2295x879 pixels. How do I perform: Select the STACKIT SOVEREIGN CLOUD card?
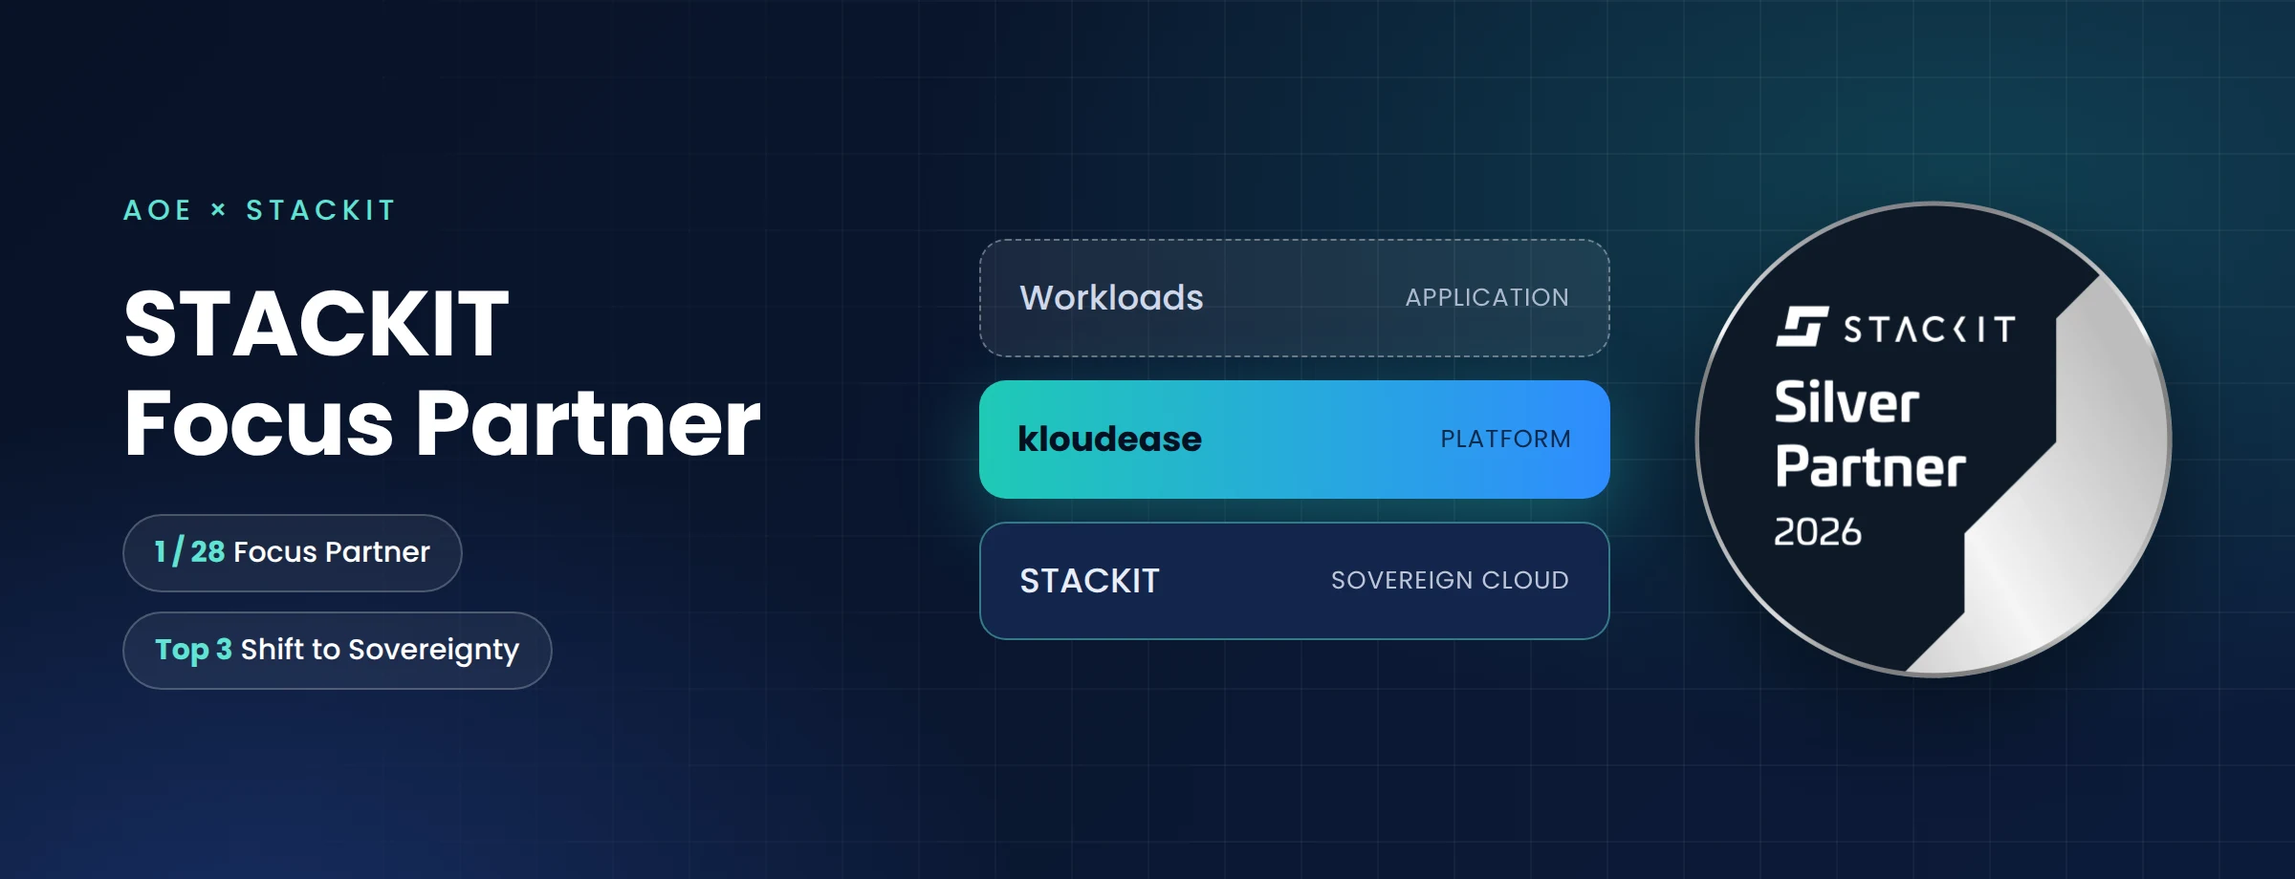tap(1295, 581)
